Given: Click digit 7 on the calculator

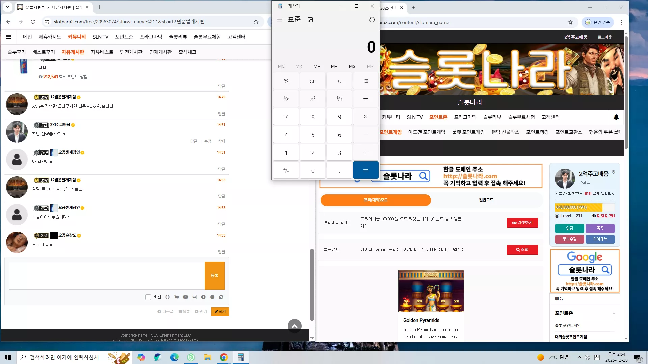Looking at the screenshot, I should click(286, 117).
